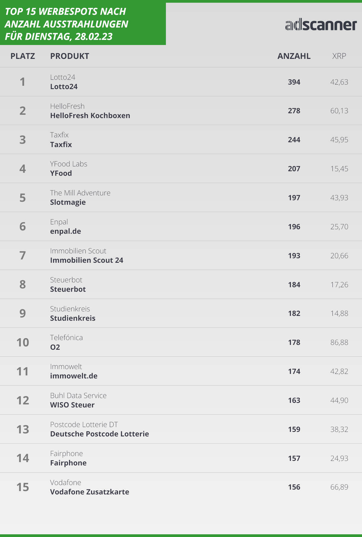
Task: Open the immowelt.de entry
Action: (x=74, y=376)
